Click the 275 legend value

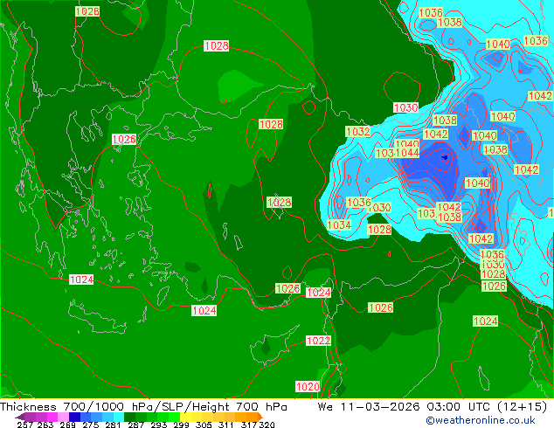coord(91,425)
